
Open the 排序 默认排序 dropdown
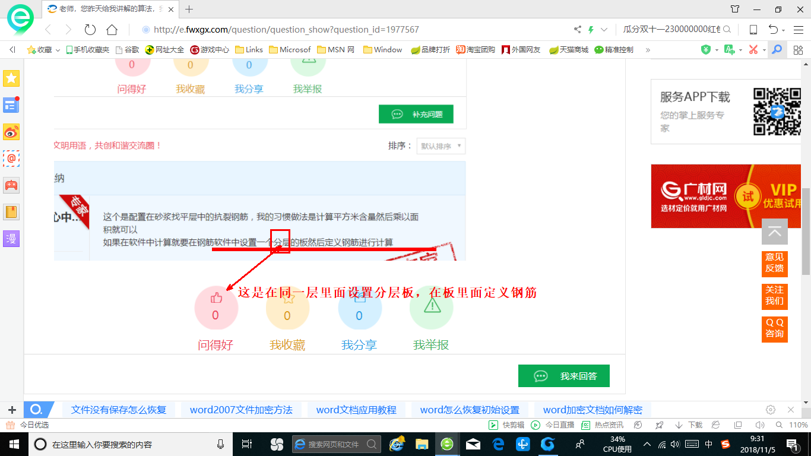tap(441, 146)
